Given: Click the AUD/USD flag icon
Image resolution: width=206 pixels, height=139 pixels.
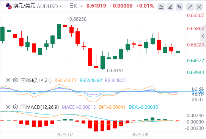Looking at the screenshot, I should click(9, 6).
